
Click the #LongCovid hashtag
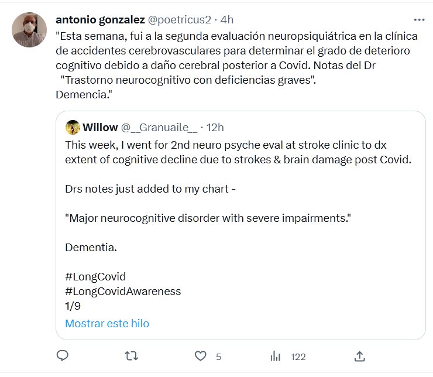[95, 276]
